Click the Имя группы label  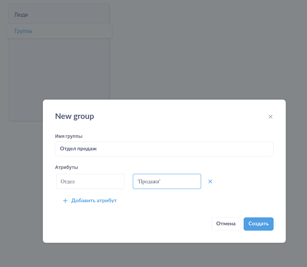(x=69, y=136)
